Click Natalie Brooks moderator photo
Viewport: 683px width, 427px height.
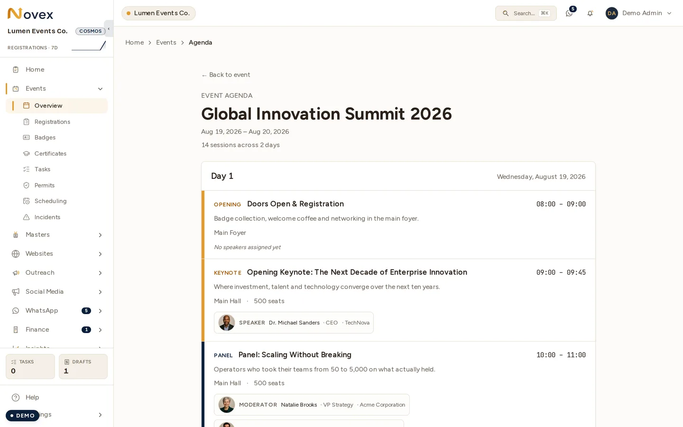pyautogui.click(x=227, y=405)
